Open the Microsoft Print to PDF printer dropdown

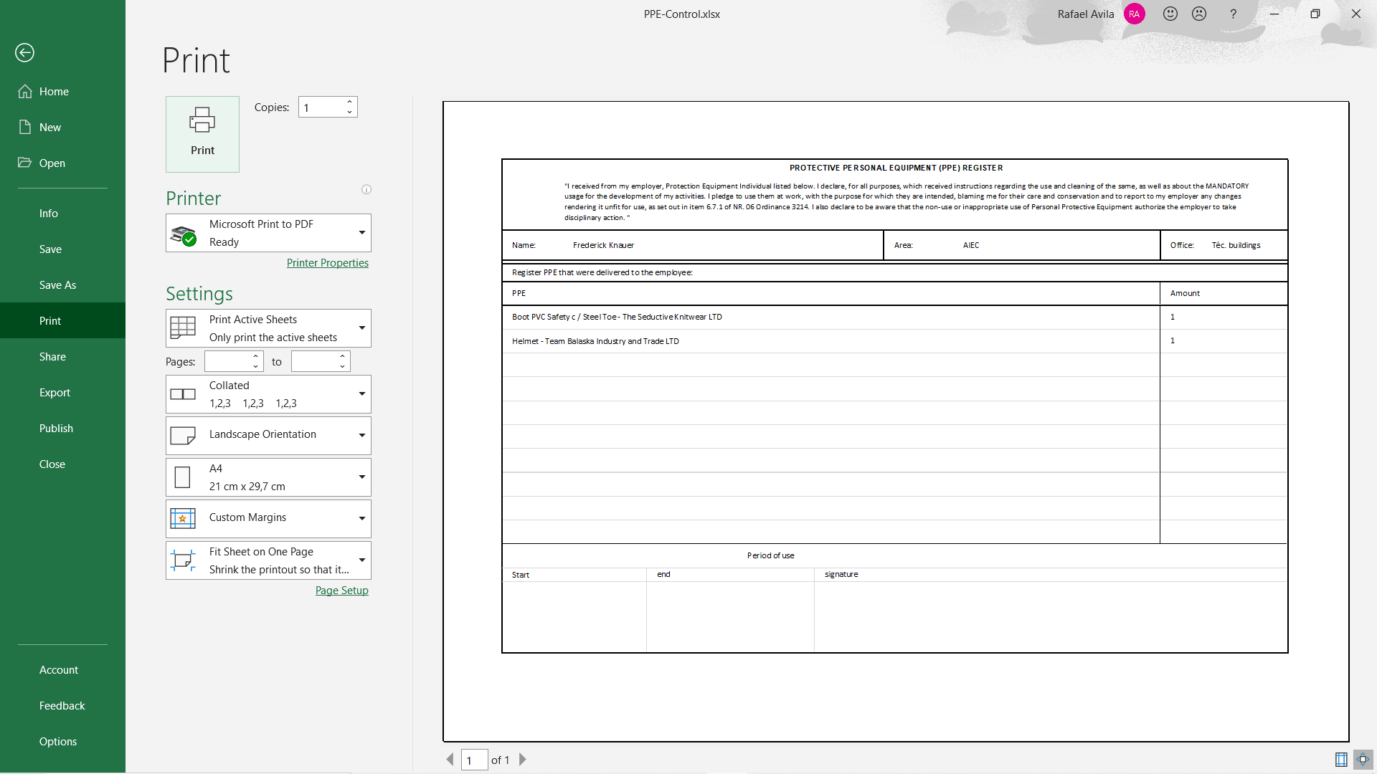pyautogui.click(x=361, y=233)
